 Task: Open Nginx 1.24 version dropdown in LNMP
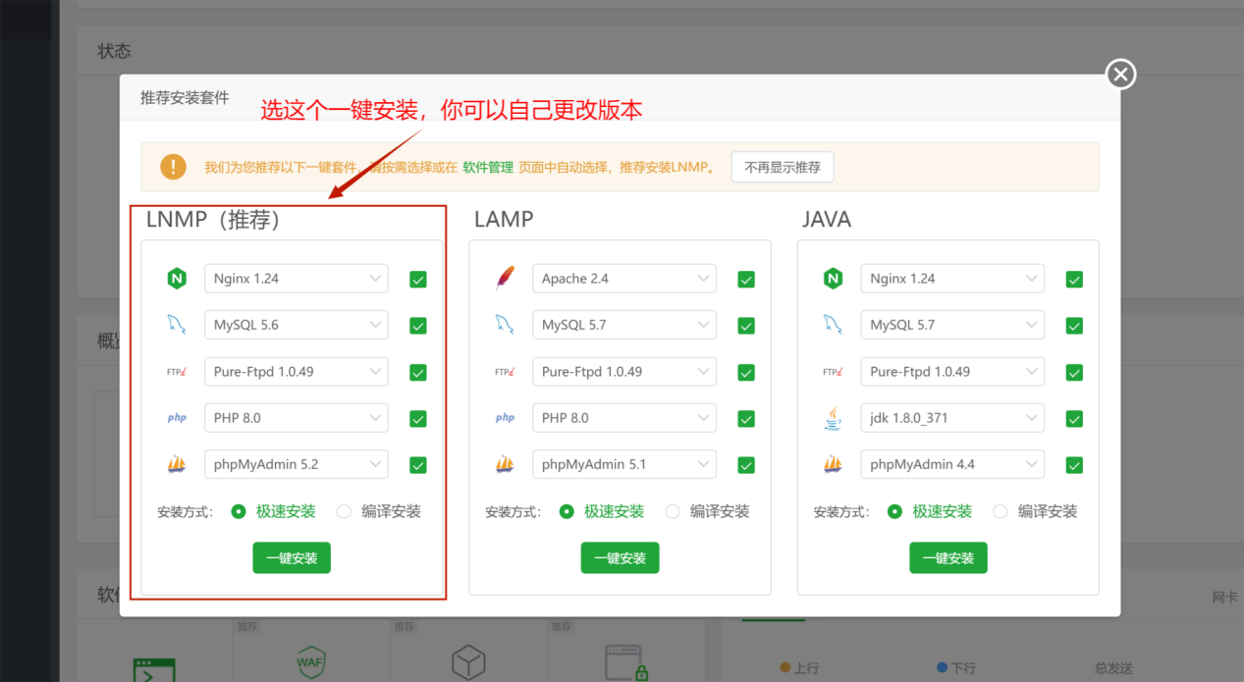coord(297,279)
